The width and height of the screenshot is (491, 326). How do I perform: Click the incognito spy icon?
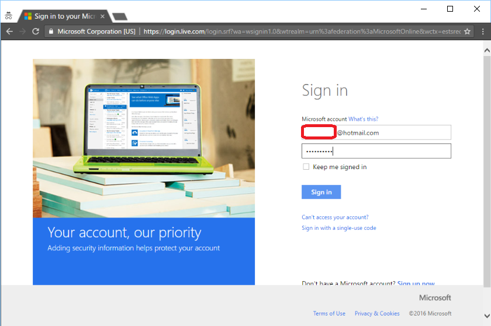pos(8,16)
